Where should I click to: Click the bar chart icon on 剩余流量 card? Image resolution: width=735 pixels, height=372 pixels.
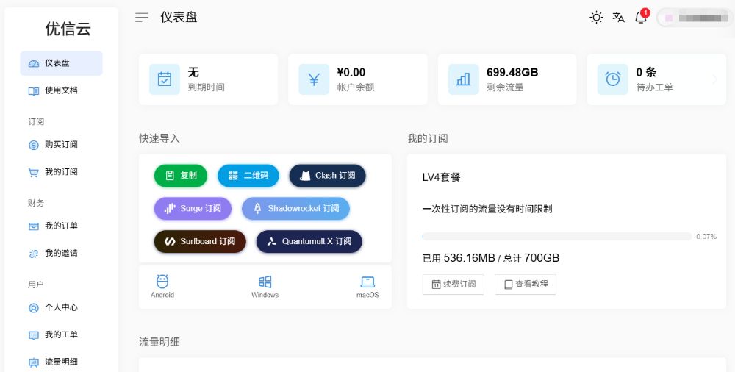coord(463,79)
